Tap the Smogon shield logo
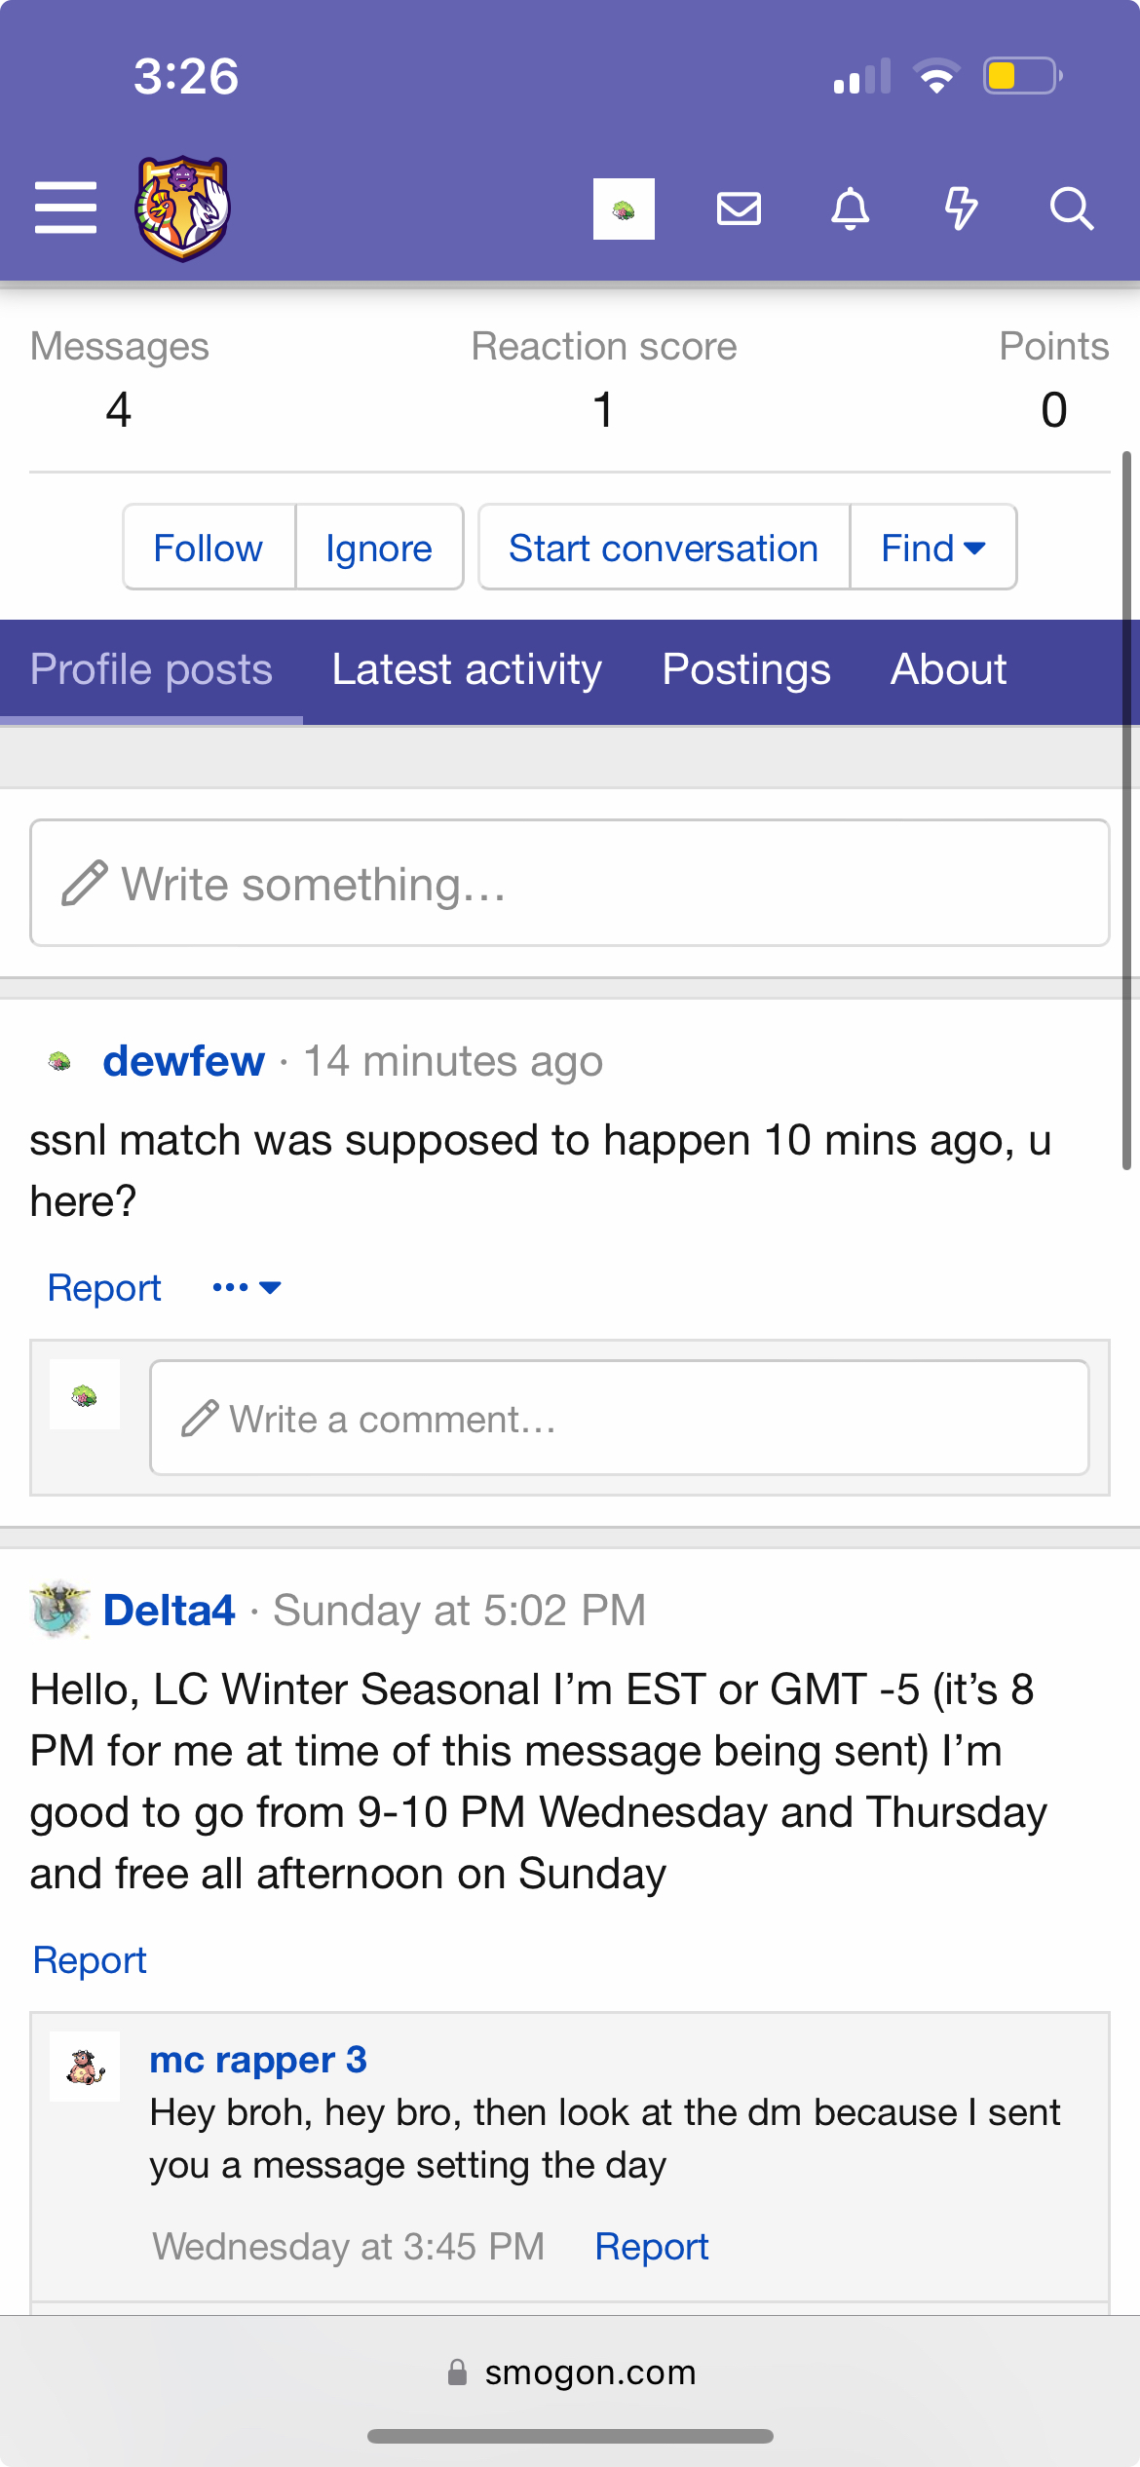Image resolution: width=1140 pixels, height=2467 pixels. coord(182,209)
